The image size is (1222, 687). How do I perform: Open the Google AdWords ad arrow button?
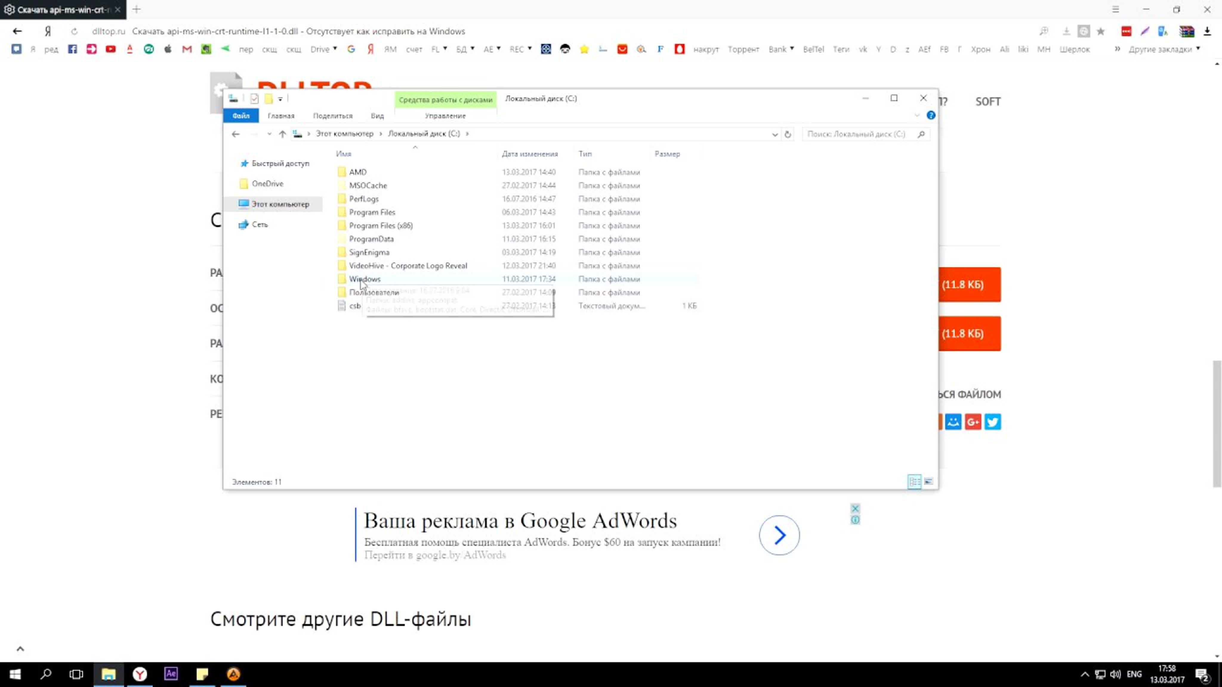[779, 535]
